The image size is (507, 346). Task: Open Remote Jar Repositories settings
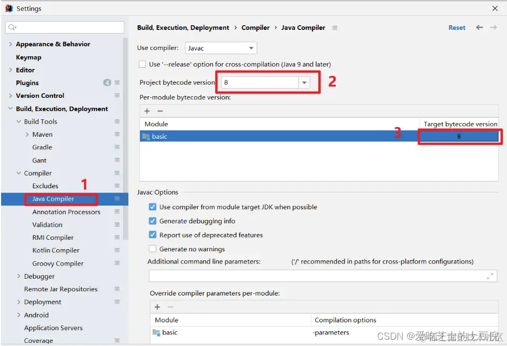(x=61, y=289)
